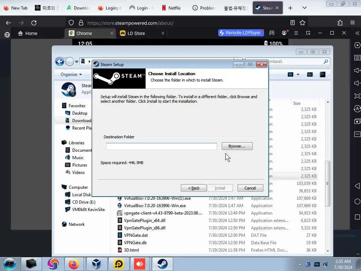The height and width of the screenshot is (271, 361).
Task: Click the LDPlayer more options ellipsis icon
Action: pos(357,134)
